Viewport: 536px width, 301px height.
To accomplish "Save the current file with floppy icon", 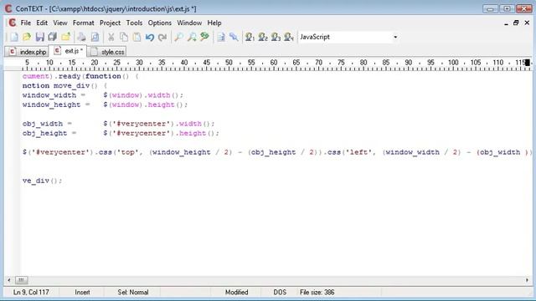I will (39, 37).
